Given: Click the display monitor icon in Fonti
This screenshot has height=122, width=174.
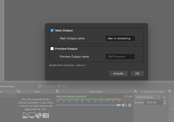Looking at the screenshot, I should pos(32,115).
